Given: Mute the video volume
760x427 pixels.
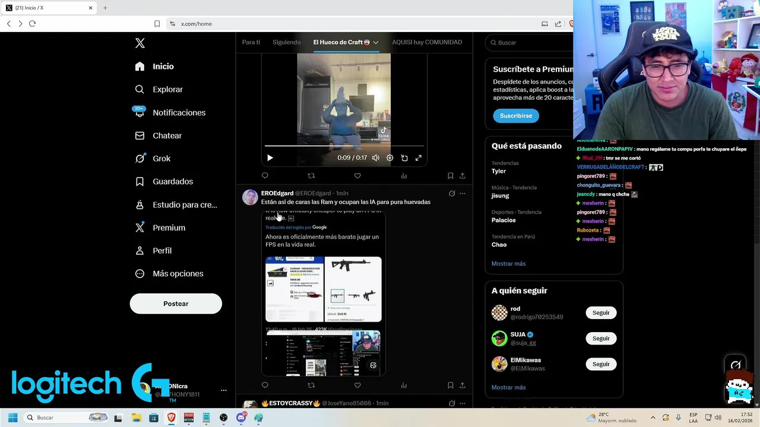Looking at the screenshot, I should (375, 158).
